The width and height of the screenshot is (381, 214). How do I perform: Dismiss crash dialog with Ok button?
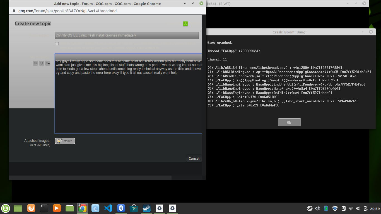[289, 122]
